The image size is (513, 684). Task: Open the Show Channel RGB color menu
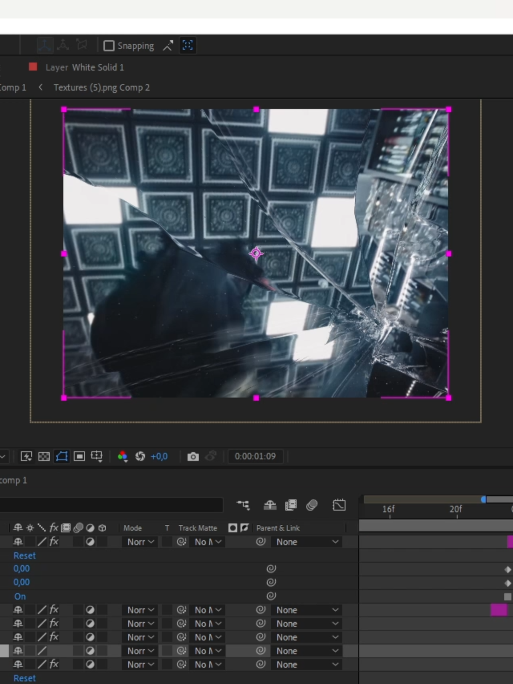pos(123,456)
